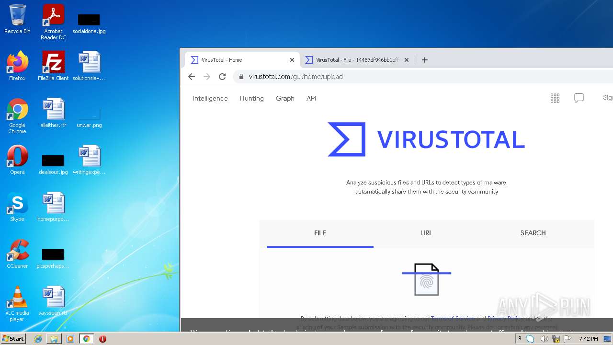Screen dimensions: 613x345
Task: Select the SEARCH tab
Action: (x=533, y=233)
